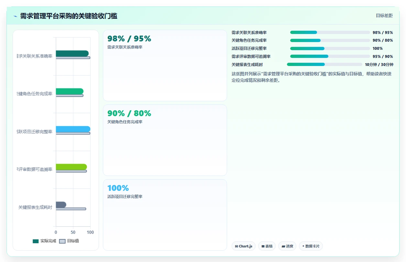The height and width of the screenshot is (262, 406).
Task: Click gray actual bar for 关键报表生成耗时
Action: click(61, 205)
